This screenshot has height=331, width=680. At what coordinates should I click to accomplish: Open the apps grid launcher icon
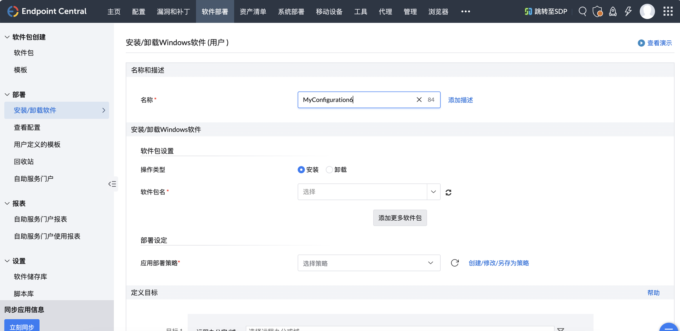(x=668, y=11)
